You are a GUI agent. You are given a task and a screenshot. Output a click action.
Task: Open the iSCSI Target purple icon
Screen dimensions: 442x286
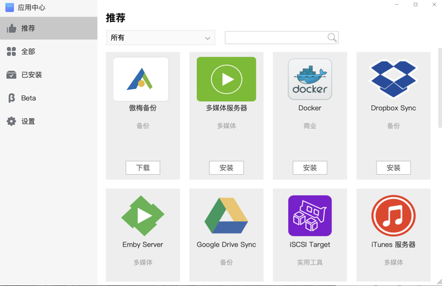pyautogui.click(x=310, y=216)
